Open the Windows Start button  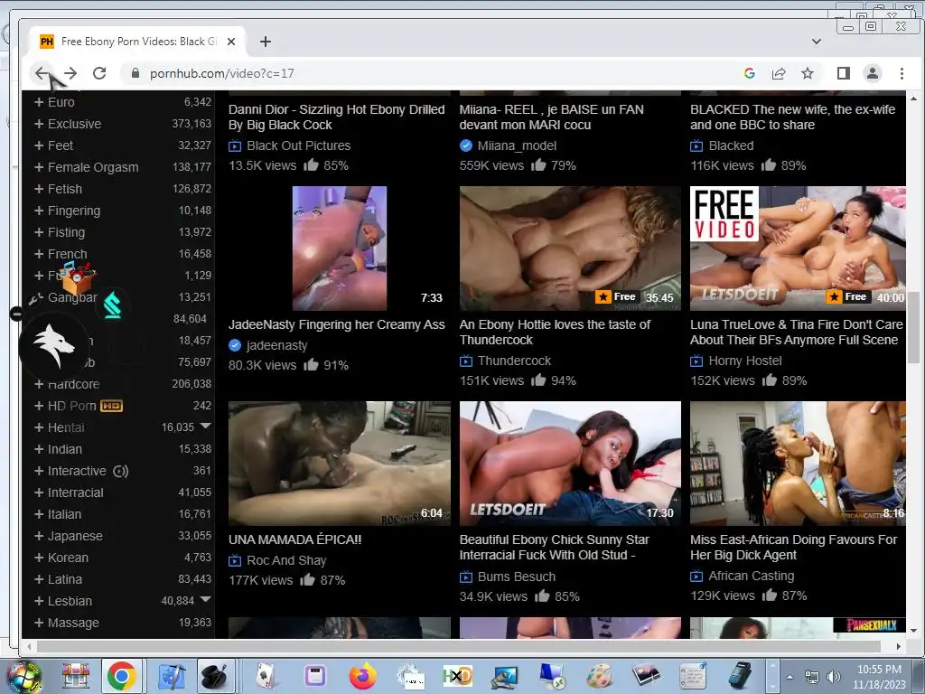[23, 676]
